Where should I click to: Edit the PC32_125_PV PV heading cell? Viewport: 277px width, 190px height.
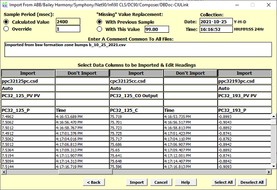tap(28, 96)
